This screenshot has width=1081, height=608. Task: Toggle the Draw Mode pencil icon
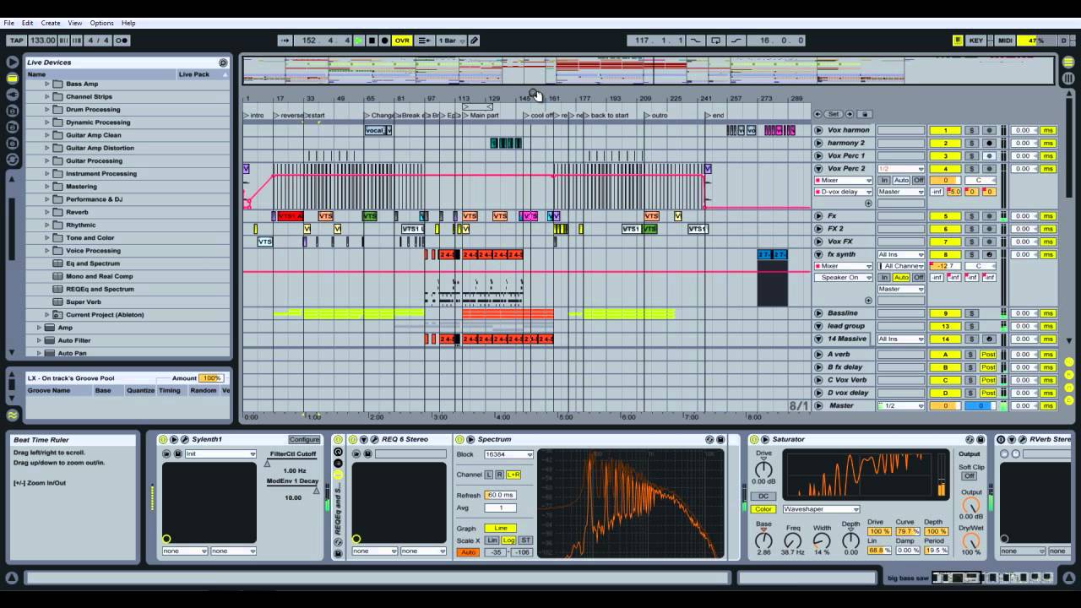pos(475,41)
